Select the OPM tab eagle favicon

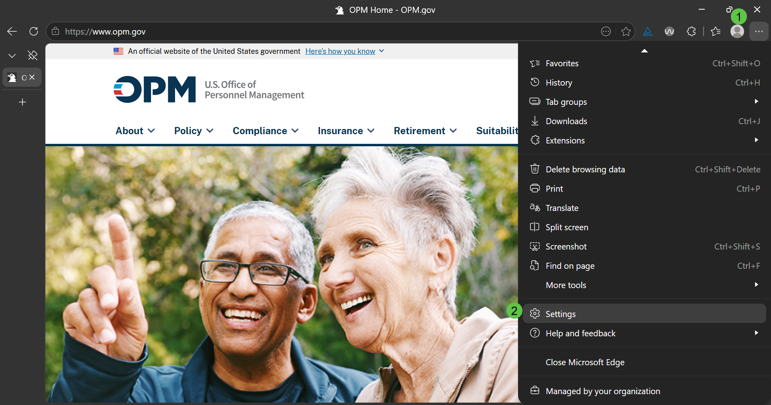12,78
